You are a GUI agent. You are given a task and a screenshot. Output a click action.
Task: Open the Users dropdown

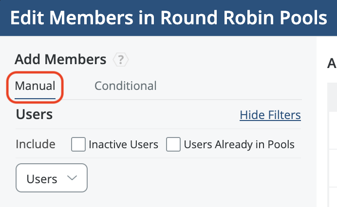click(x=52, y=178)
